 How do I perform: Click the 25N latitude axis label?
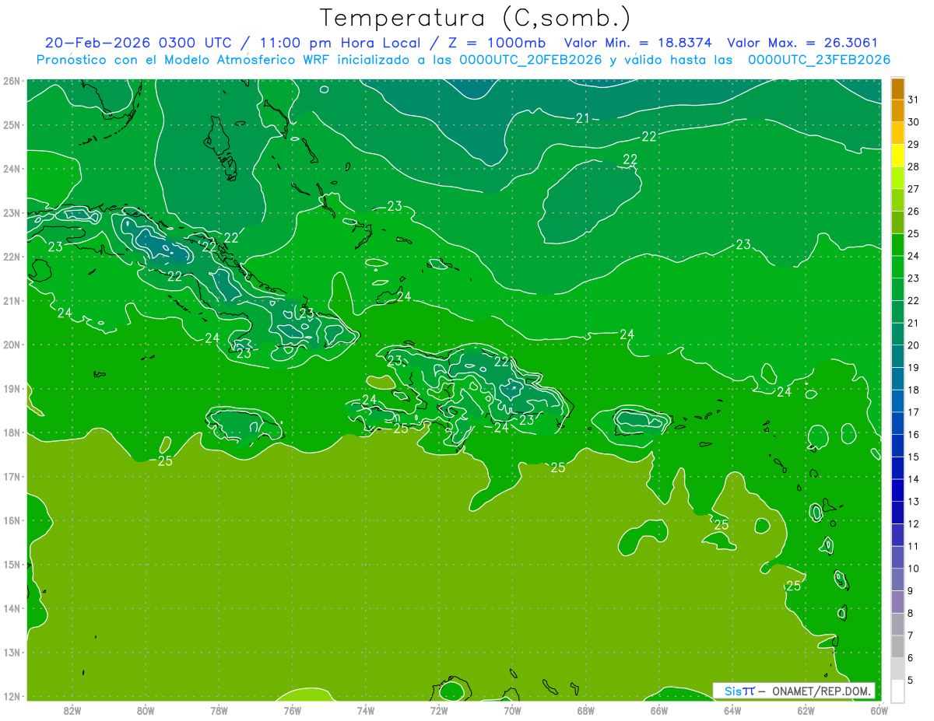pos(11,125)
